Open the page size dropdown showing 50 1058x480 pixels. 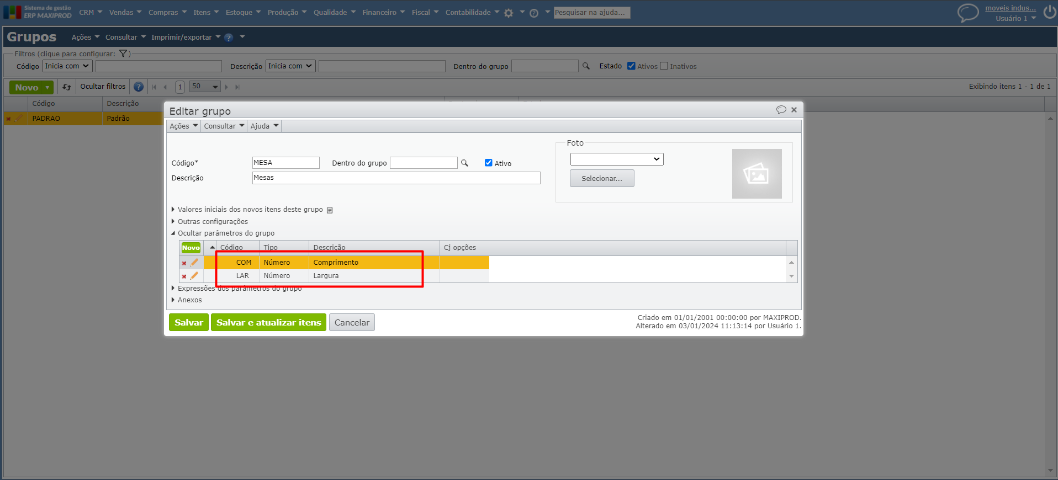click(x=205, y=87)
